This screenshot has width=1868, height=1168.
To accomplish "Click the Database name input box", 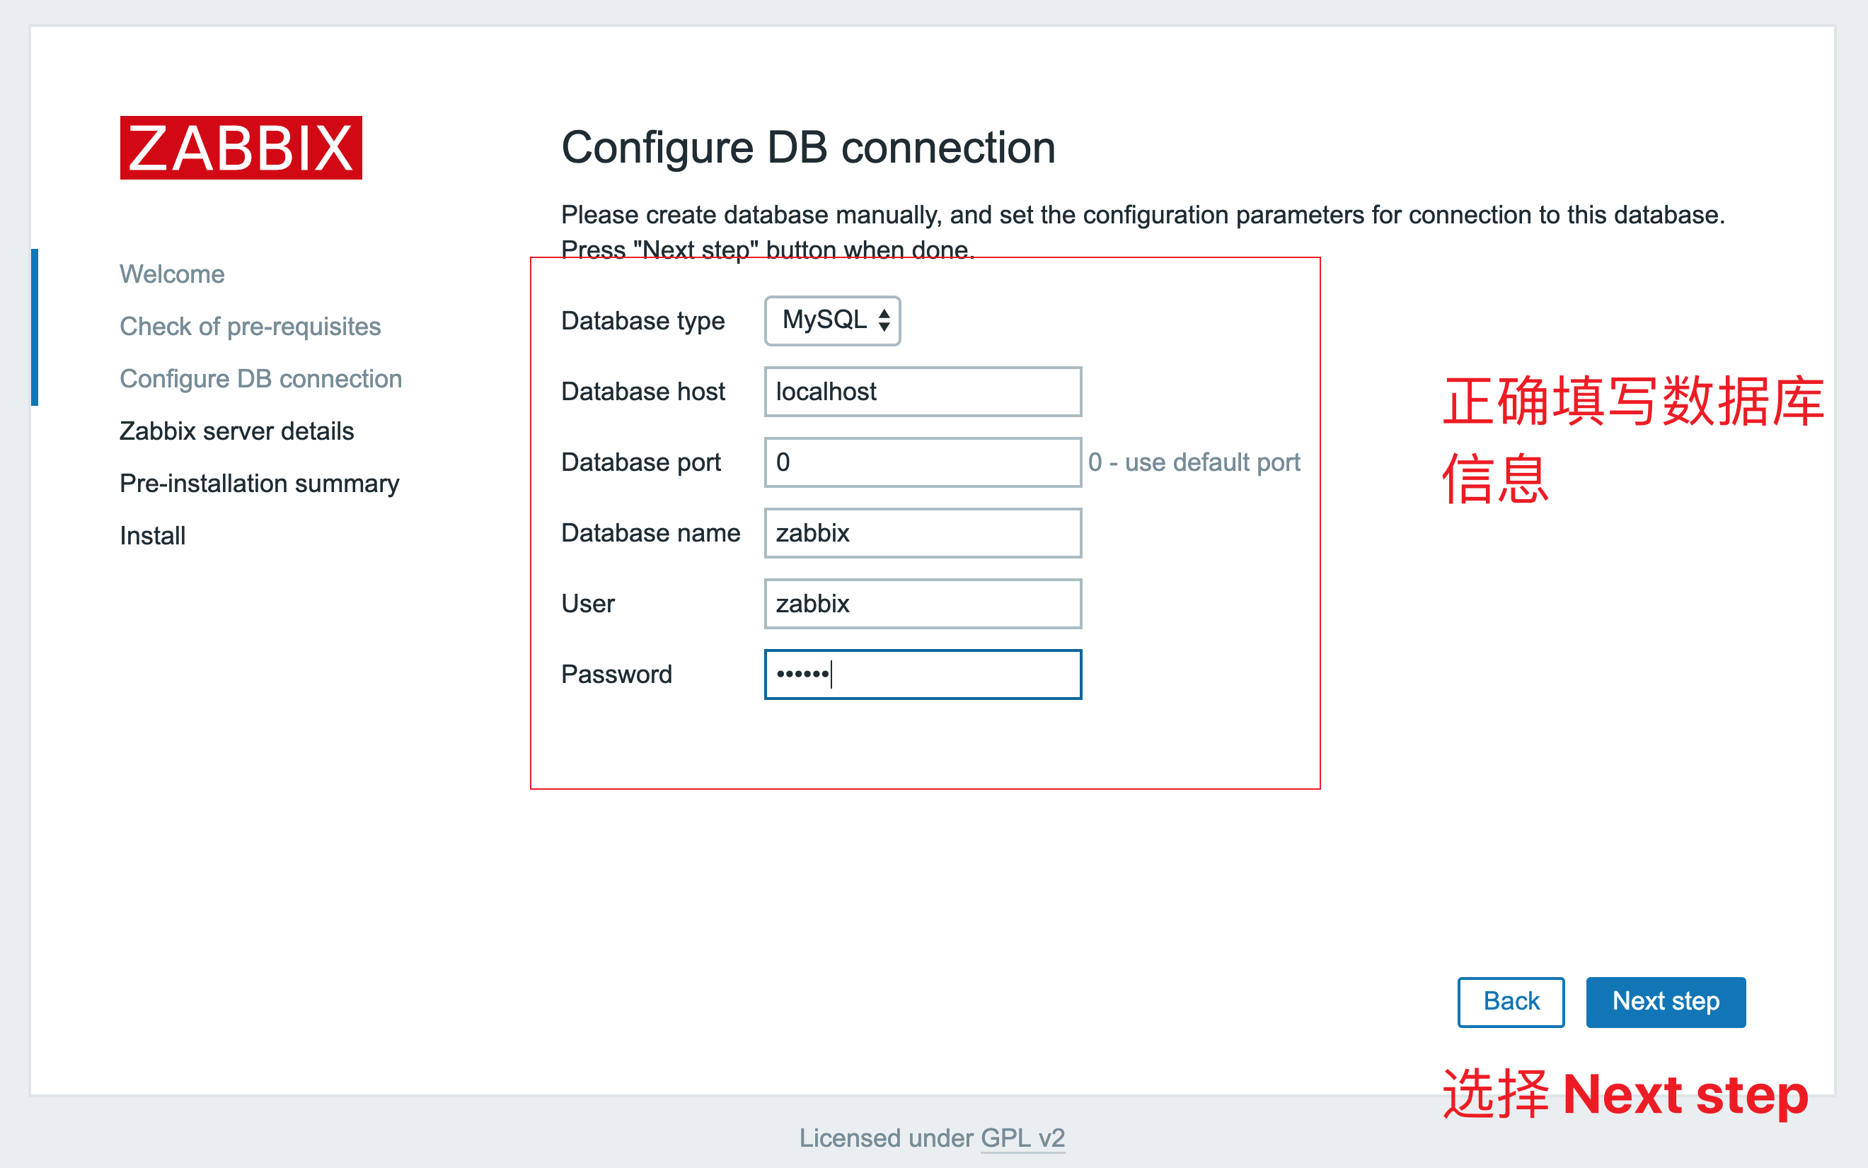I will [922, 533].
